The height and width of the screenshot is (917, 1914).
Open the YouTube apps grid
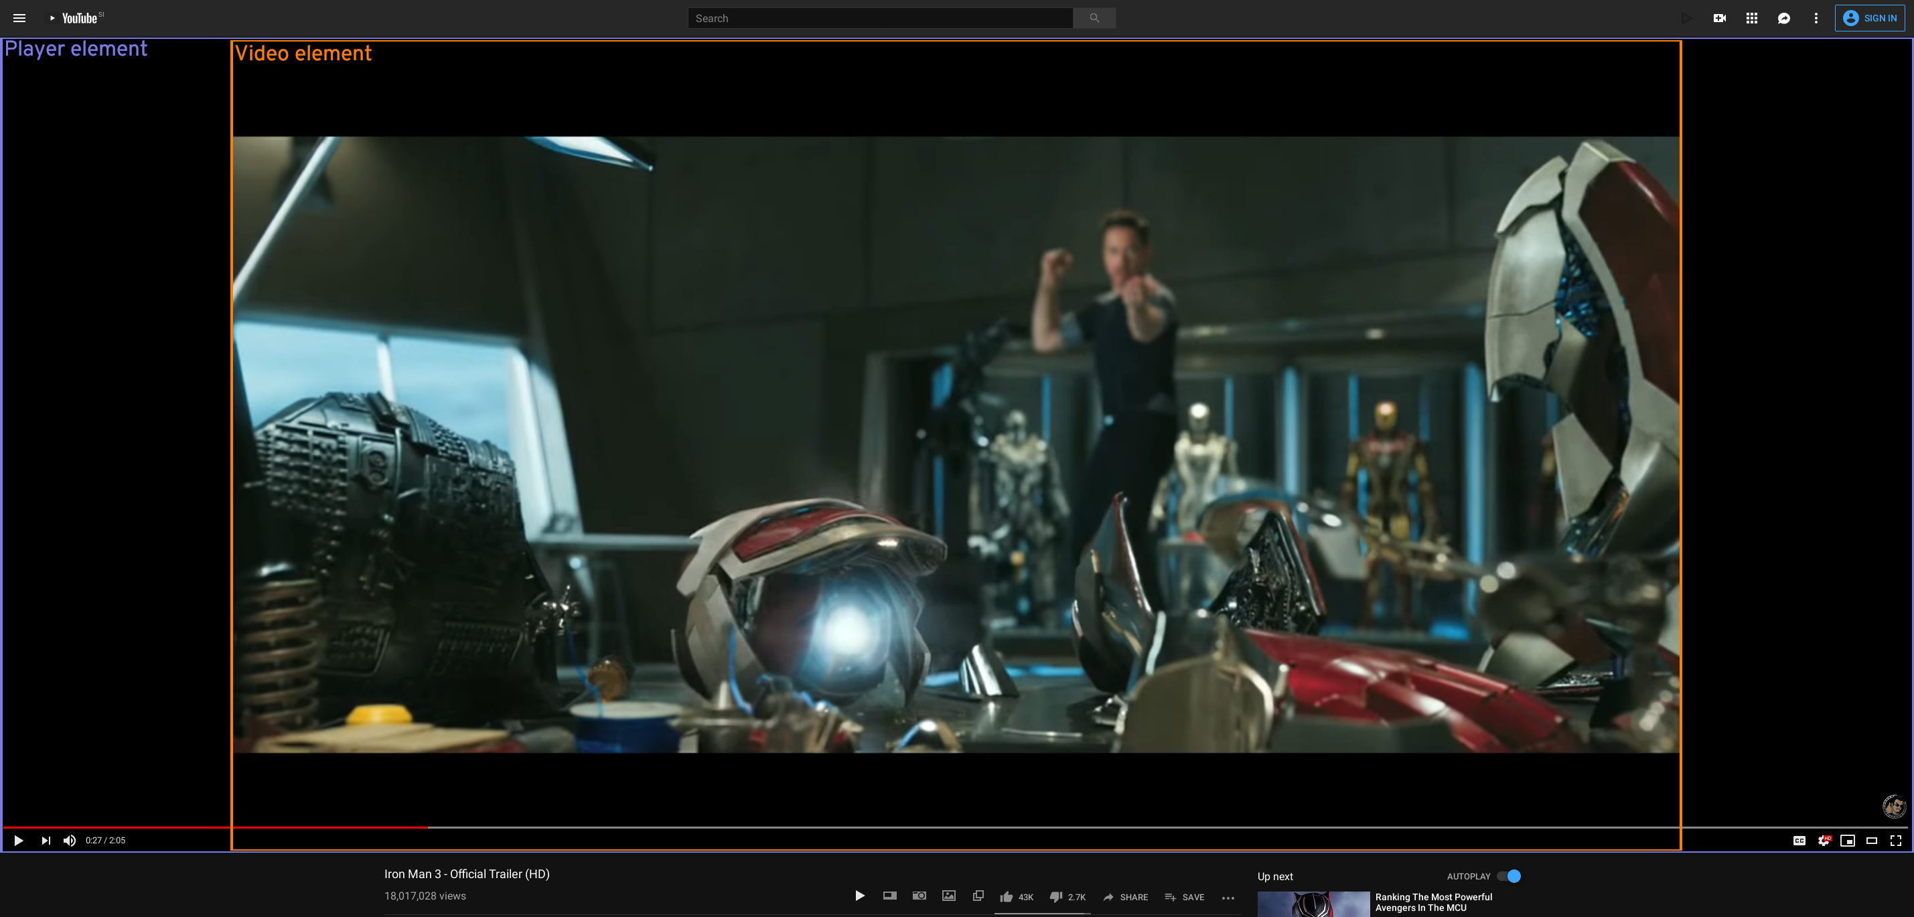click(1751, 18)
